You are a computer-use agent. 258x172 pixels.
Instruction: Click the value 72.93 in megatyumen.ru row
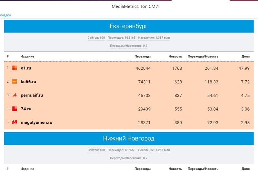(213, 123)
